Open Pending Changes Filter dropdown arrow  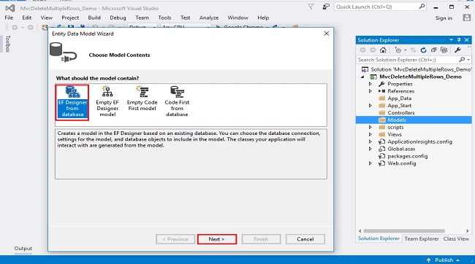(x=405, y=50)
